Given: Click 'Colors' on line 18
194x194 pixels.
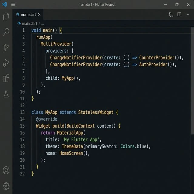Looking at the screenshot, I should coord(127,146).
